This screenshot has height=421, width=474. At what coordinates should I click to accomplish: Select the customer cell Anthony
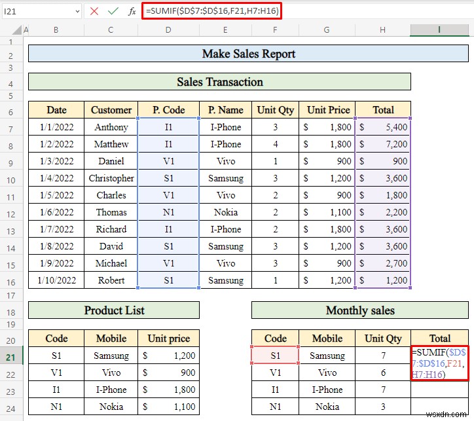[x=111, y=127]
